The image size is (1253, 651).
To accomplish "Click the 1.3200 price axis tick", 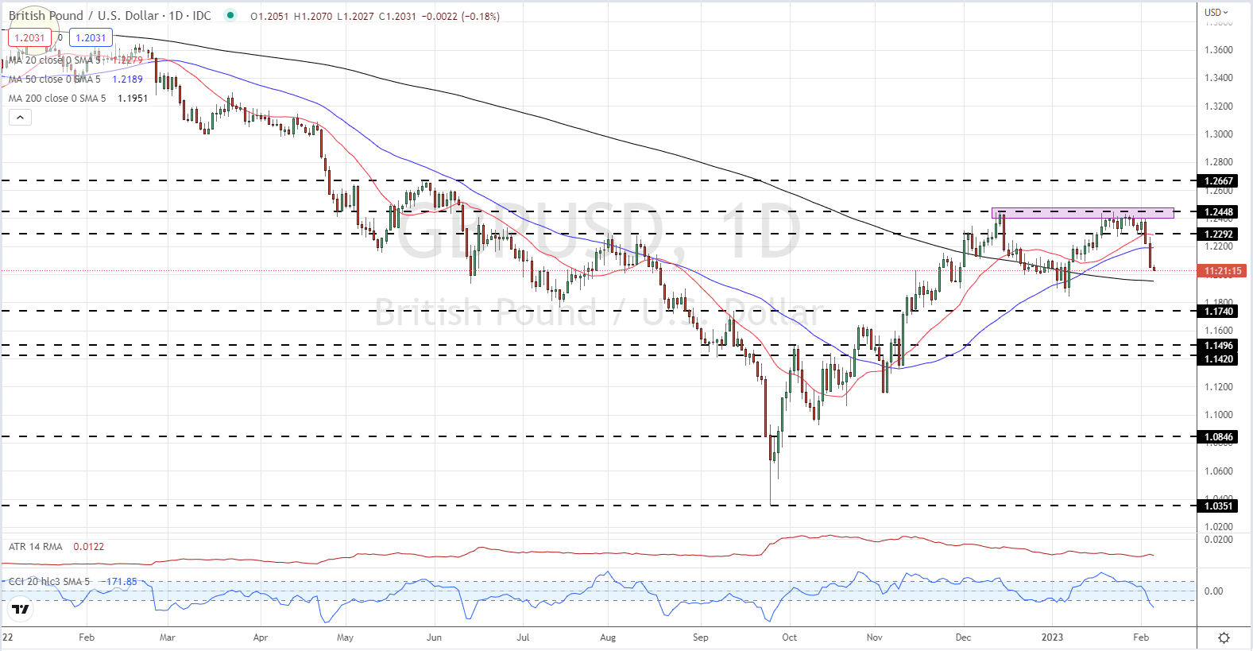I will point(1219,107).
